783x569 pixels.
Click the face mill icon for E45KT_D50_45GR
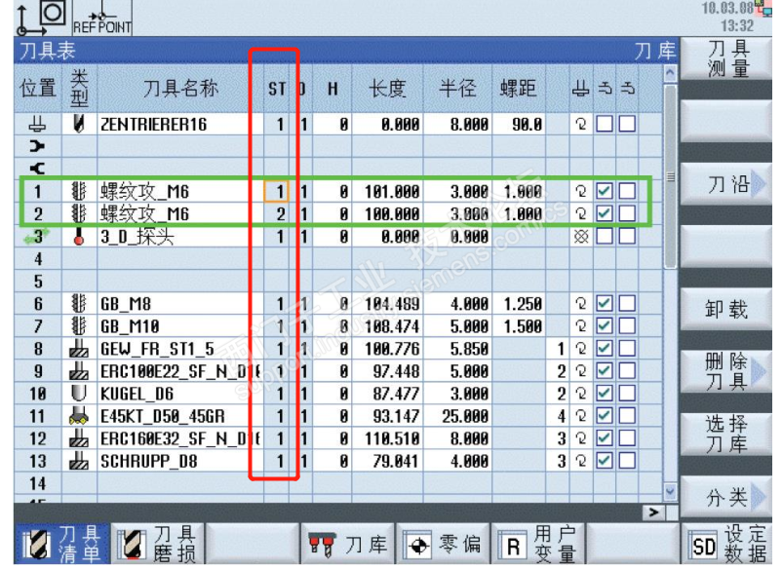[78, 416]
